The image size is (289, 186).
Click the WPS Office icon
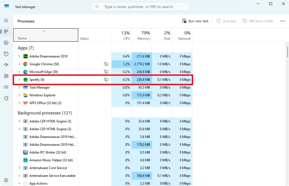point(25,103)
